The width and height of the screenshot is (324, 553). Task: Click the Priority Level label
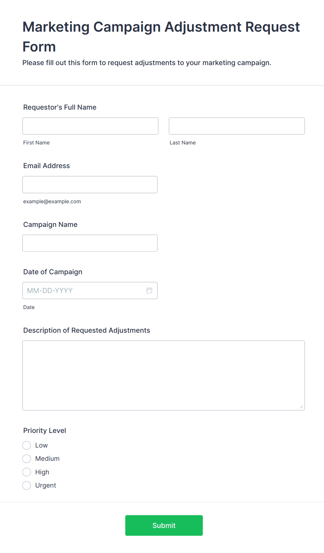[x=45, y=430]
